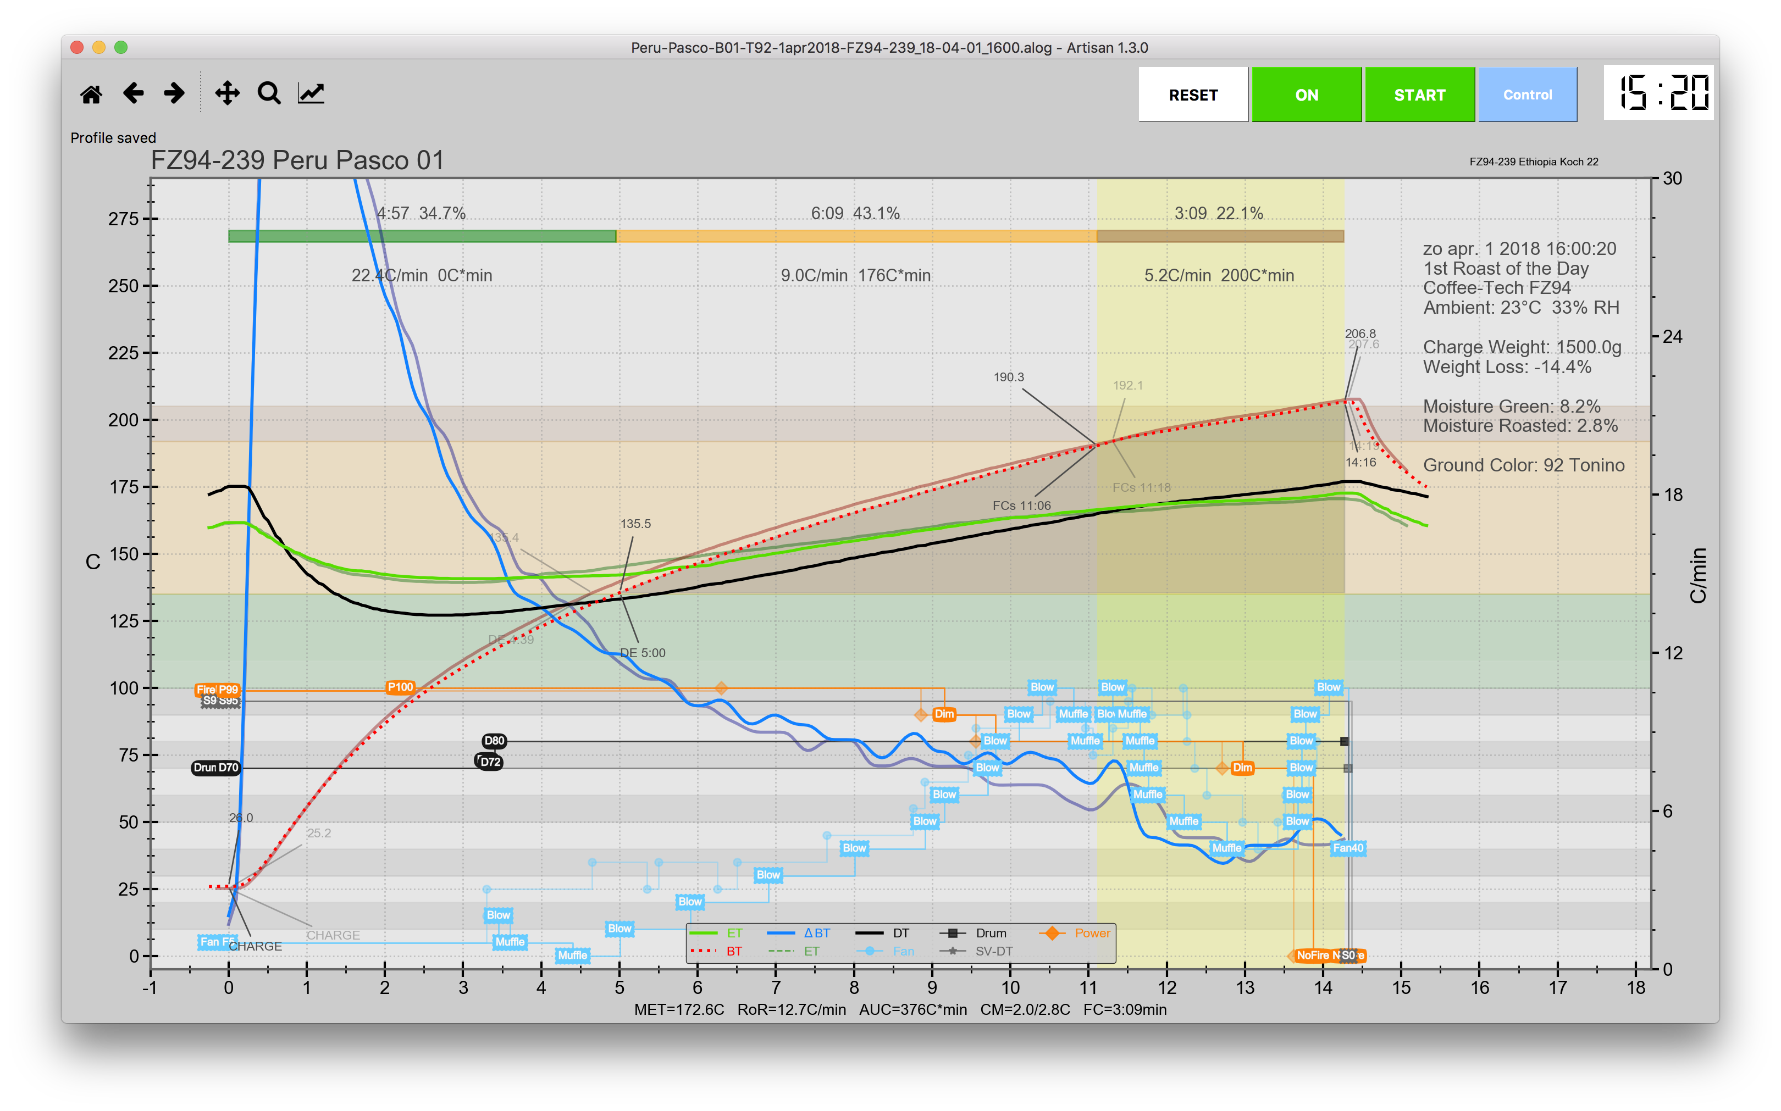Activate the Zoom magnifier tool
This screenshot has width=1781, height=1111.
coord(269,93)
